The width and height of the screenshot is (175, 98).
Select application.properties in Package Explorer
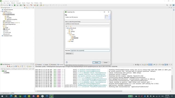pyautogui.click(x=12, y=19)
